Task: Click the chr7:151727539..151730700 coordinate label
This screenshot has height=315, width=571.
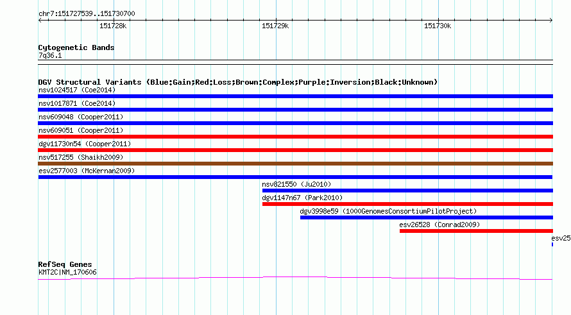Action: [x=87, y=14]
